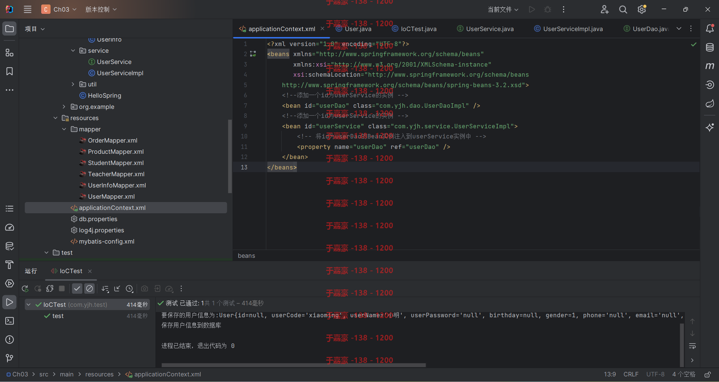The image size is (719, 382).
Task: Click the project tree vertical scrollbar
Action: tap(230, 156)
